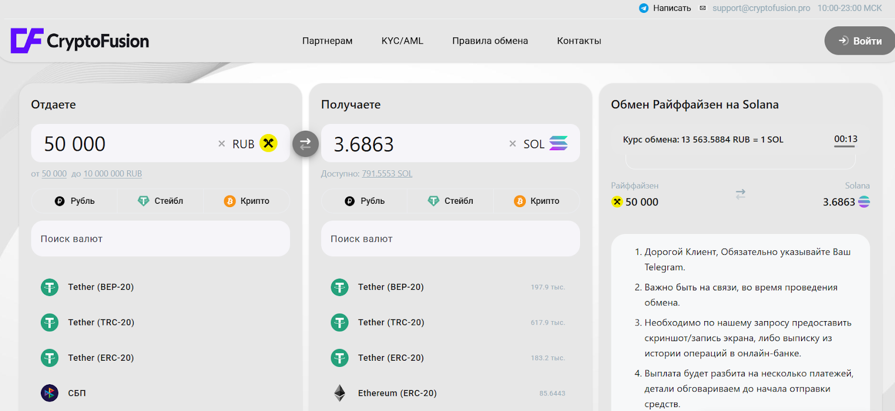Click the 183.2 тыс. reserve value
This screenshot has height=411, width=895.
[x=548, y=358]
